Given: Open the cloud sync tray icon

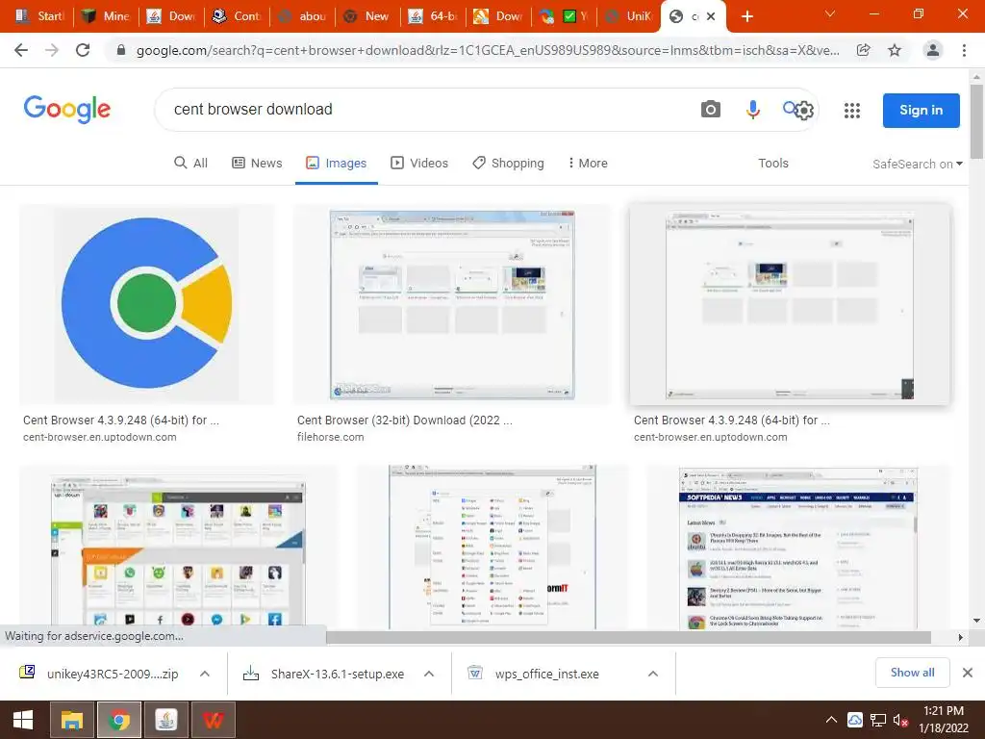Looking at the screenshot, I should 855,720.
